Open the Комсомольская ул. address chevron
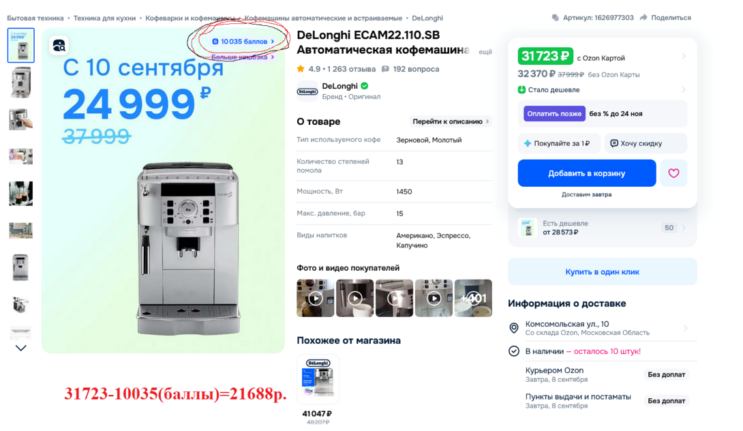This screenshot has height=431, width=743. (685, 328)
